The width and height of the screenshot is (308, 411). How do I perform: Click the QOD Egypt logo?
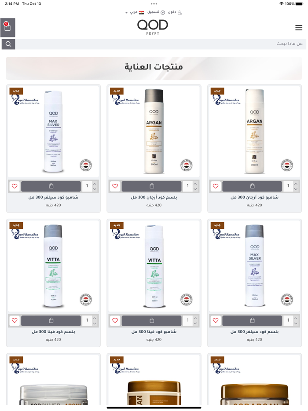(x=153, y=28)
